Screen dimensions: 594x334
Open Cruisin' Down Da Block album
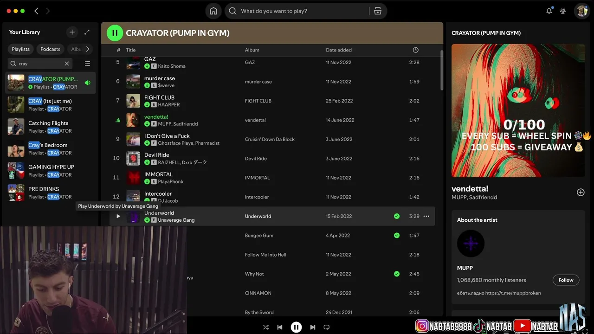coord(270,139)
